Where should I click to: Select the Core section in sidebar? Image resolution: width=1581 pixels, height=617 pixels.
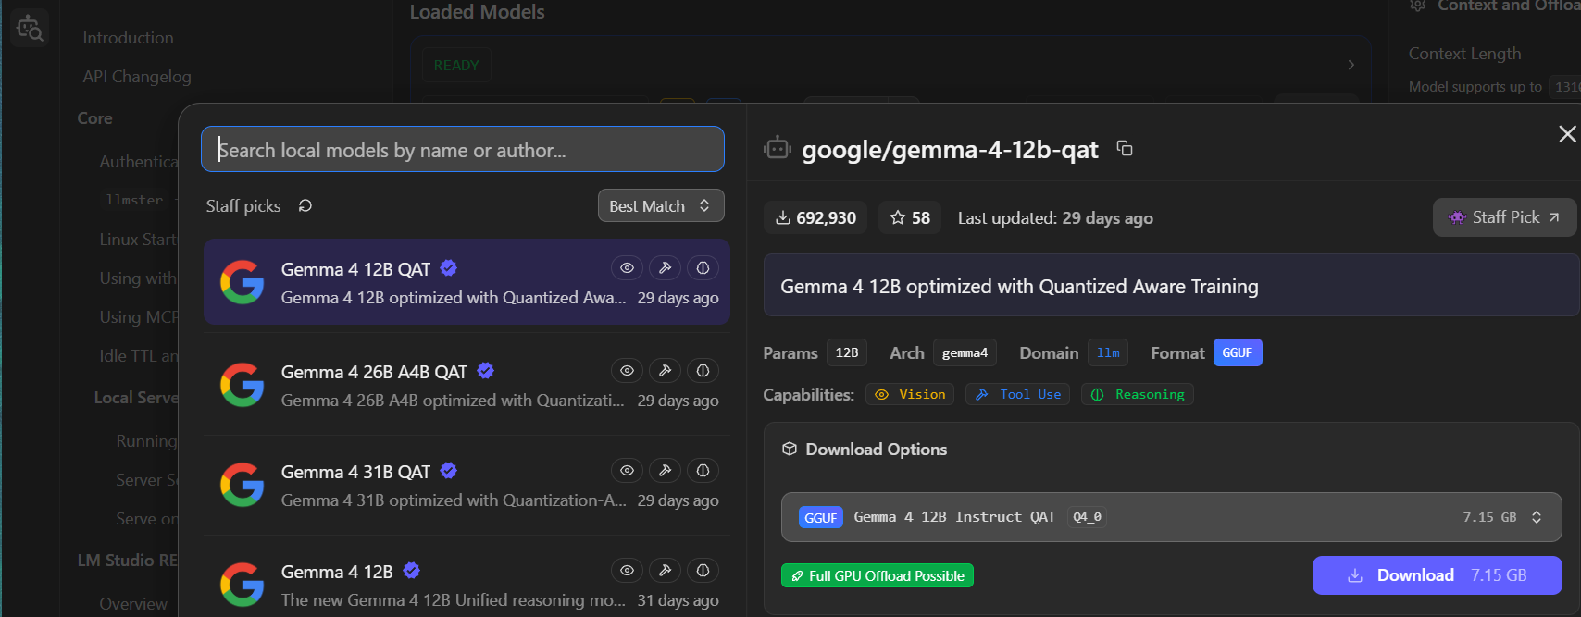[95, 118]
